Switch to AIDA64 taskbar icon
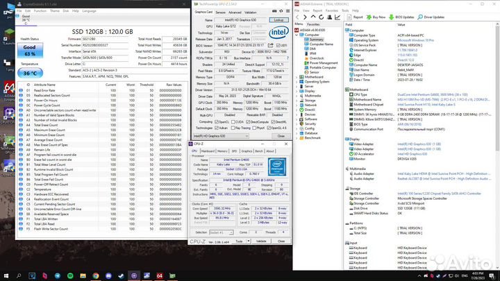The height and width of the screenshot is (281, 500). [x=160, y=275]
